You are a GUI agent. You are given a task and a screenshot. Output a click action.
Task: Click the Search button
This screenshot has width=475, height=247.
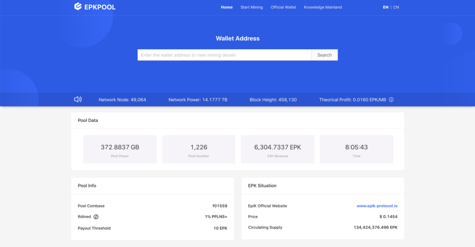pyautogui.click(x=325, y=55)
